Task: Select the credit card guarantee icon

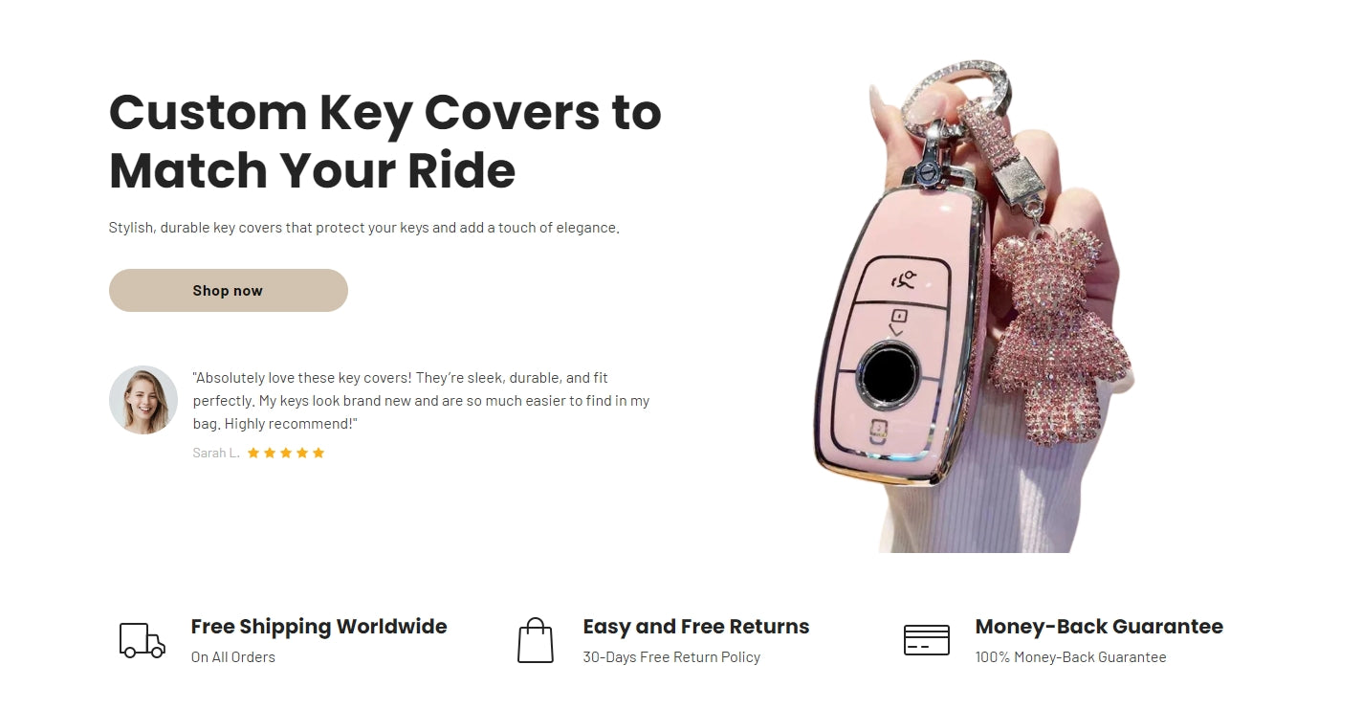Action: point(927,640)
